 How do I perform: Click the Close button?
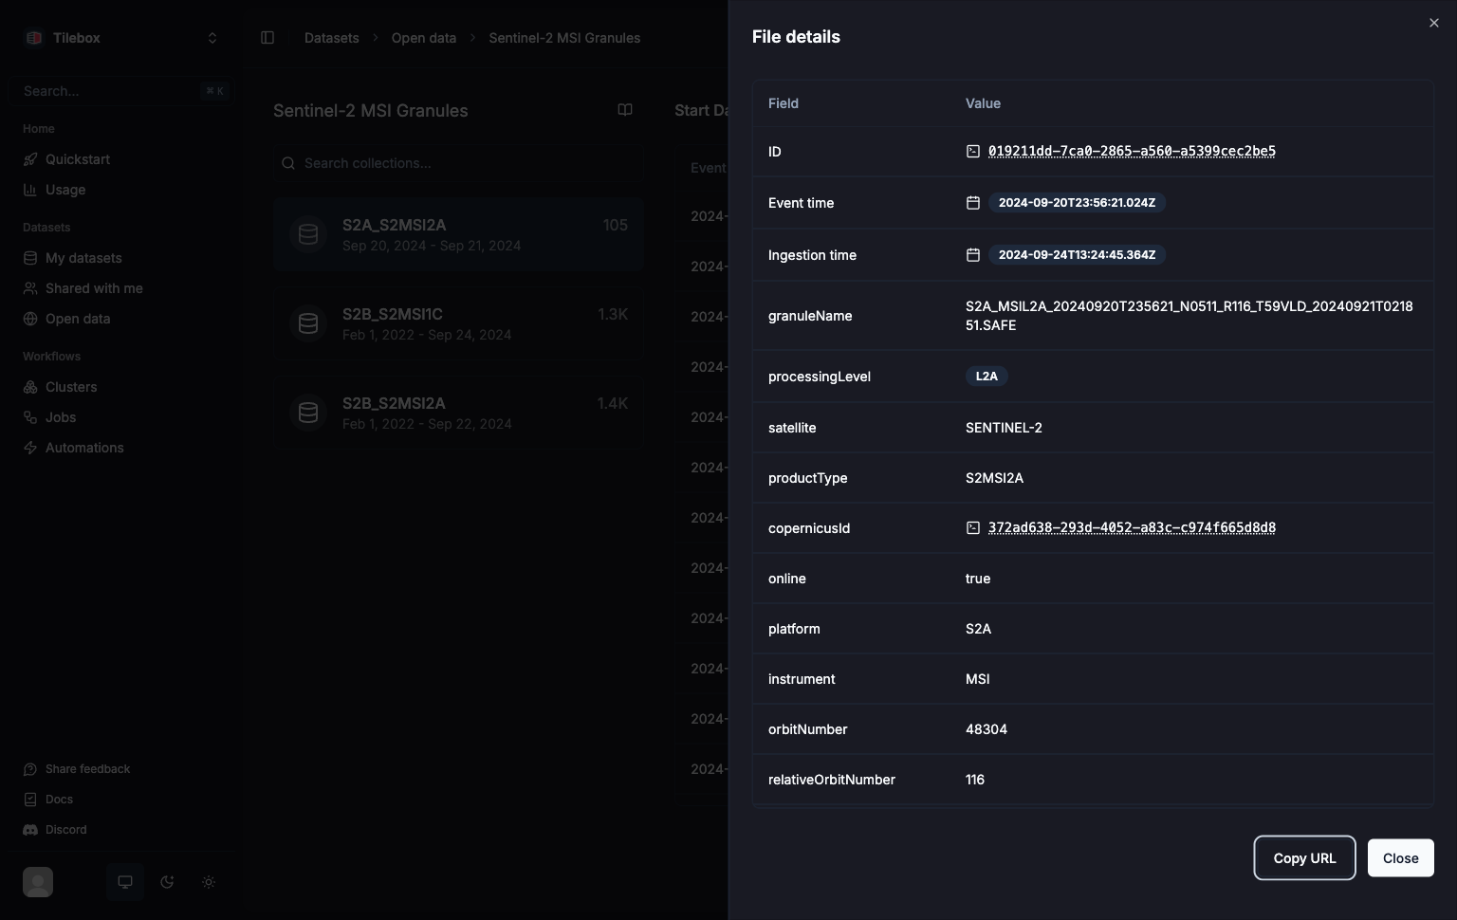pos(1400,858)
